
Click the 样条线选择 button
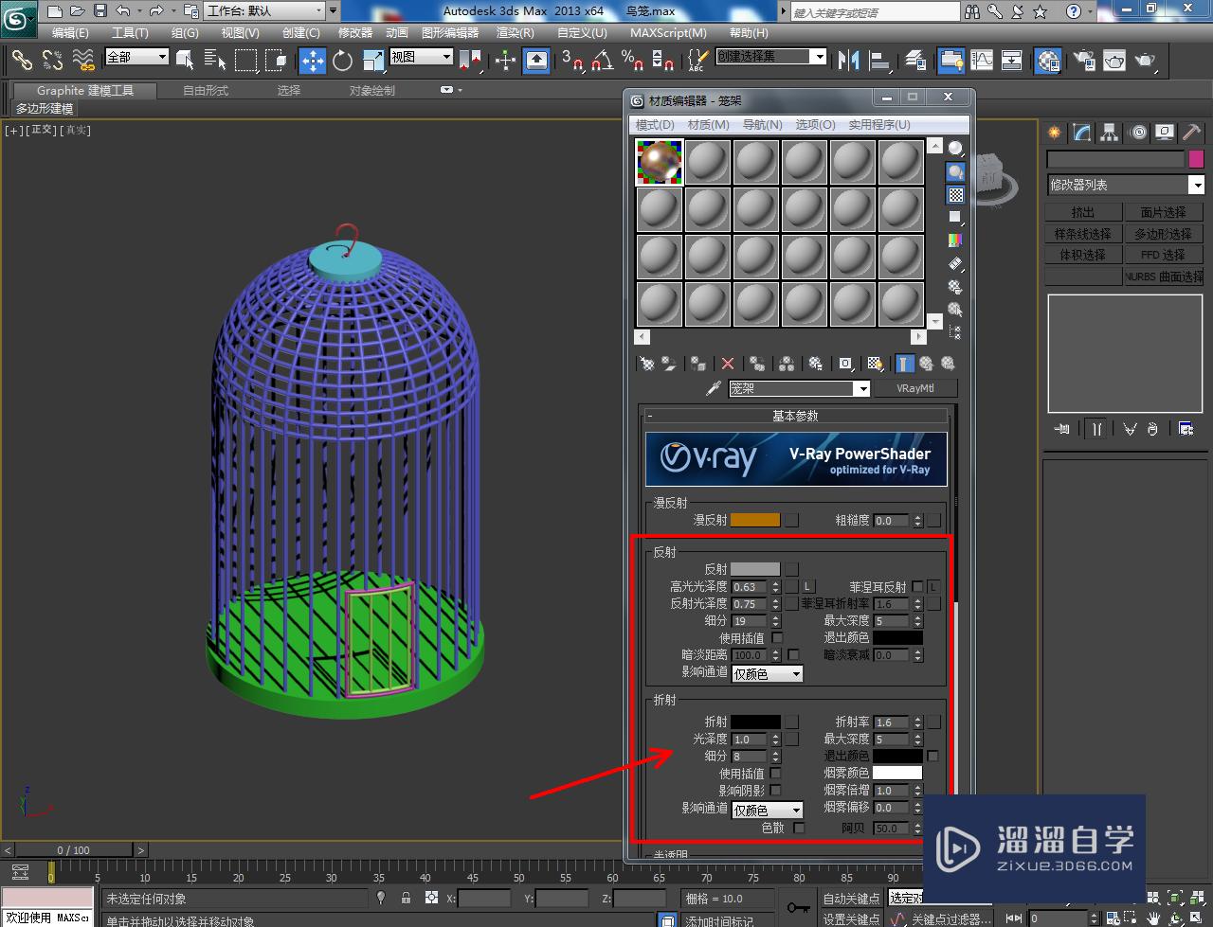(x=1083, y=233)
